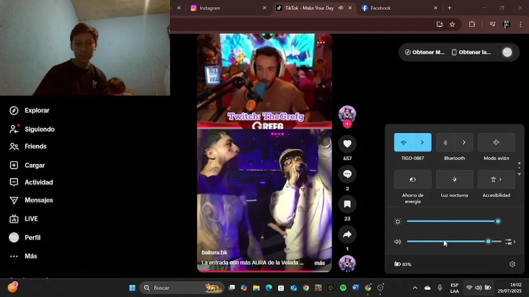
Task: Open Chrome's three-dot menu
Action: 520,24
